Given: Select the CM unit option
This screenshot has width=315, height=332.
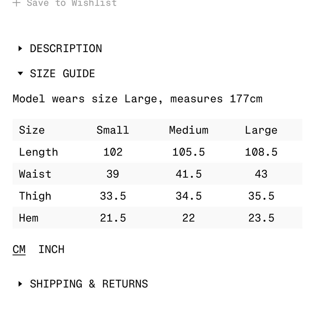Looking at the screenshot, I should pos(19,249).
